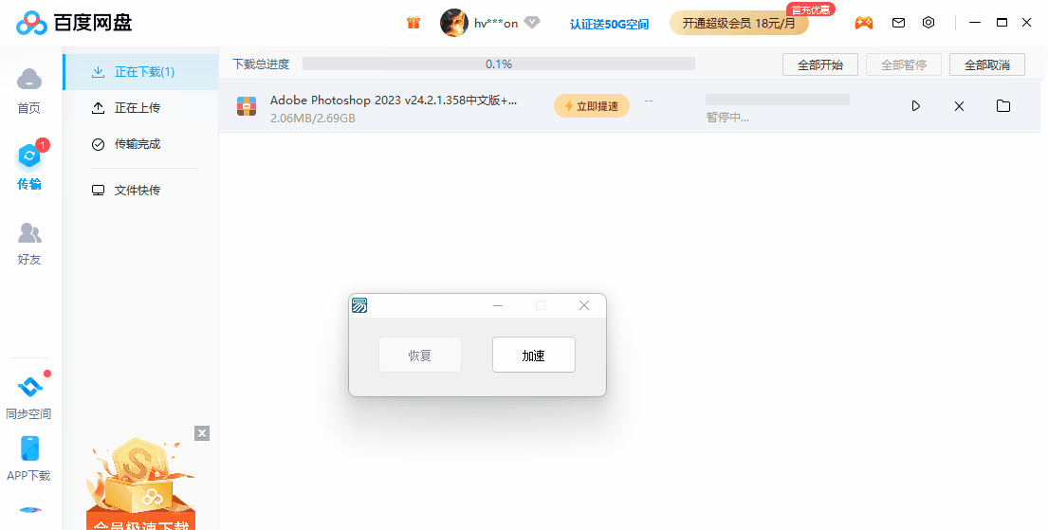Select the Adobe Photoshop 2023 file name
The width and height of the screenshot is (1048, 530).
click(x=393, y=101)
